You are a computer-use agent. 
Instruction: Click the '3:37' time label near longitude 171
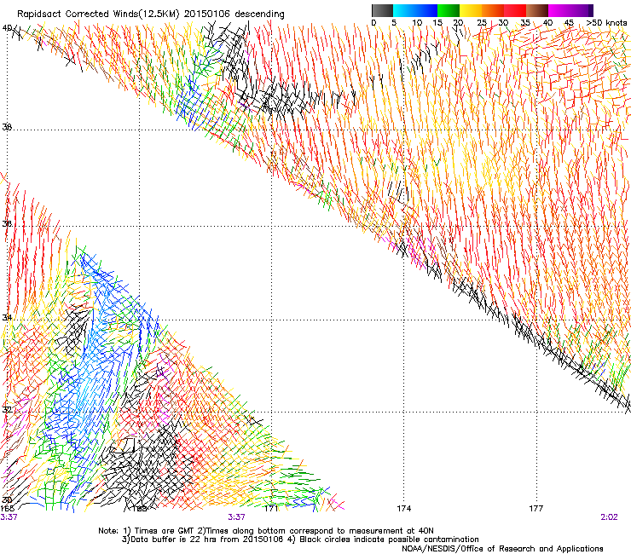click(x=237, y=517)
